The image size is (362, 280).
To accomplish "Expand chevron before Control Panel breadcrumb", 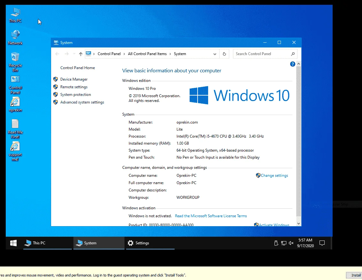I will point(94,54).
